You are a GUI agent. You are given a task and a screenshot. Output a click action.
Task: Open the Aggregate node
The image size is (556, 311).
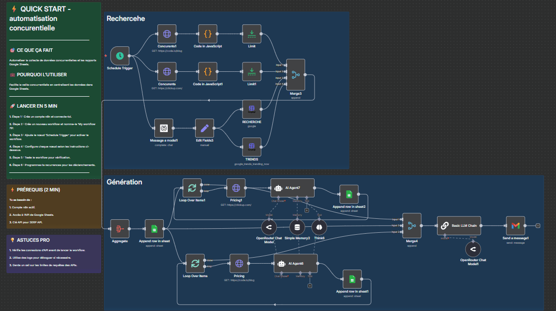119,229
